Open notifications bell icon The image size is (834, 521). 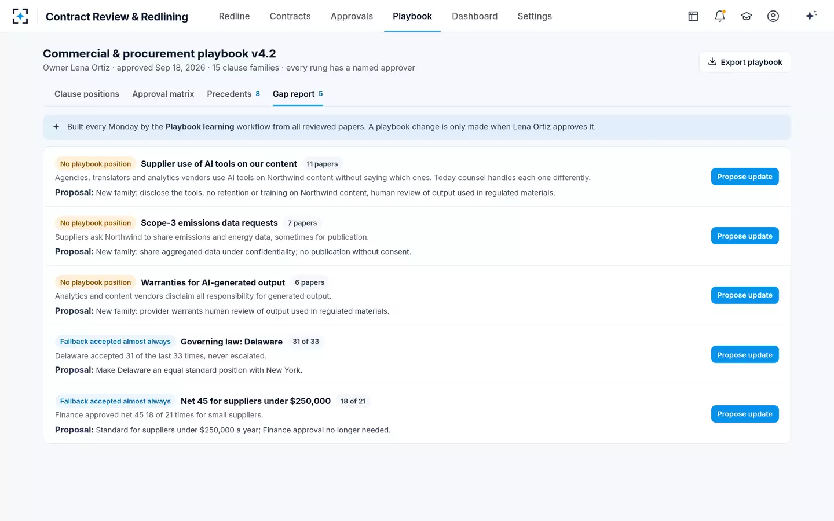pos(720,16)
